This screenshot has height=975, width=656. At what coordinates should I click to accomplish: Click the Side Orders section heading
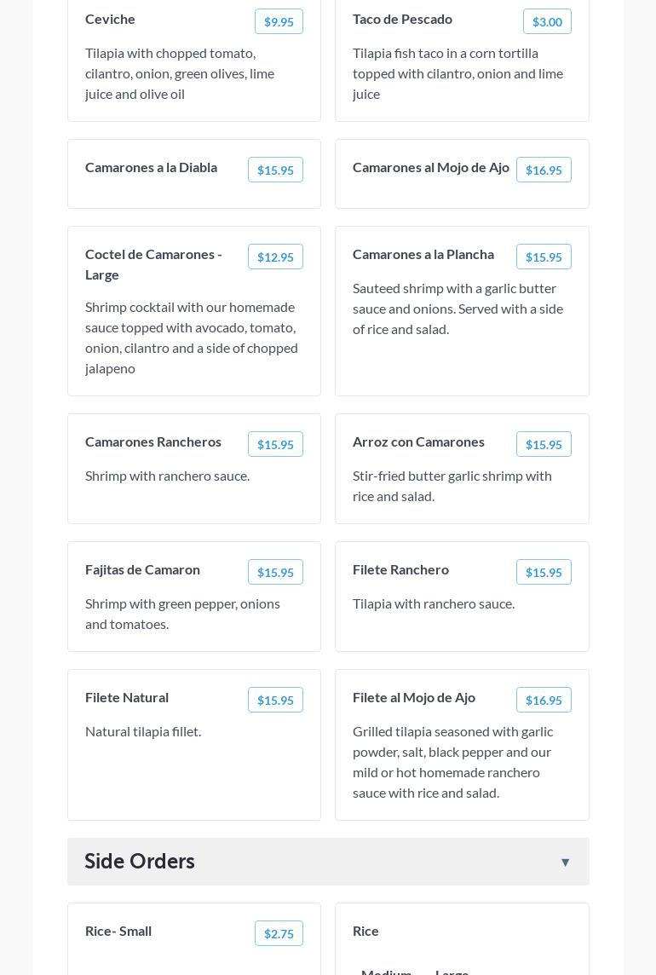140,861
